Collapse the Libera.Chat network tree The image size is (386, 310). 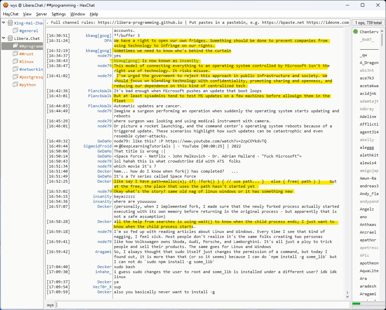4,39
